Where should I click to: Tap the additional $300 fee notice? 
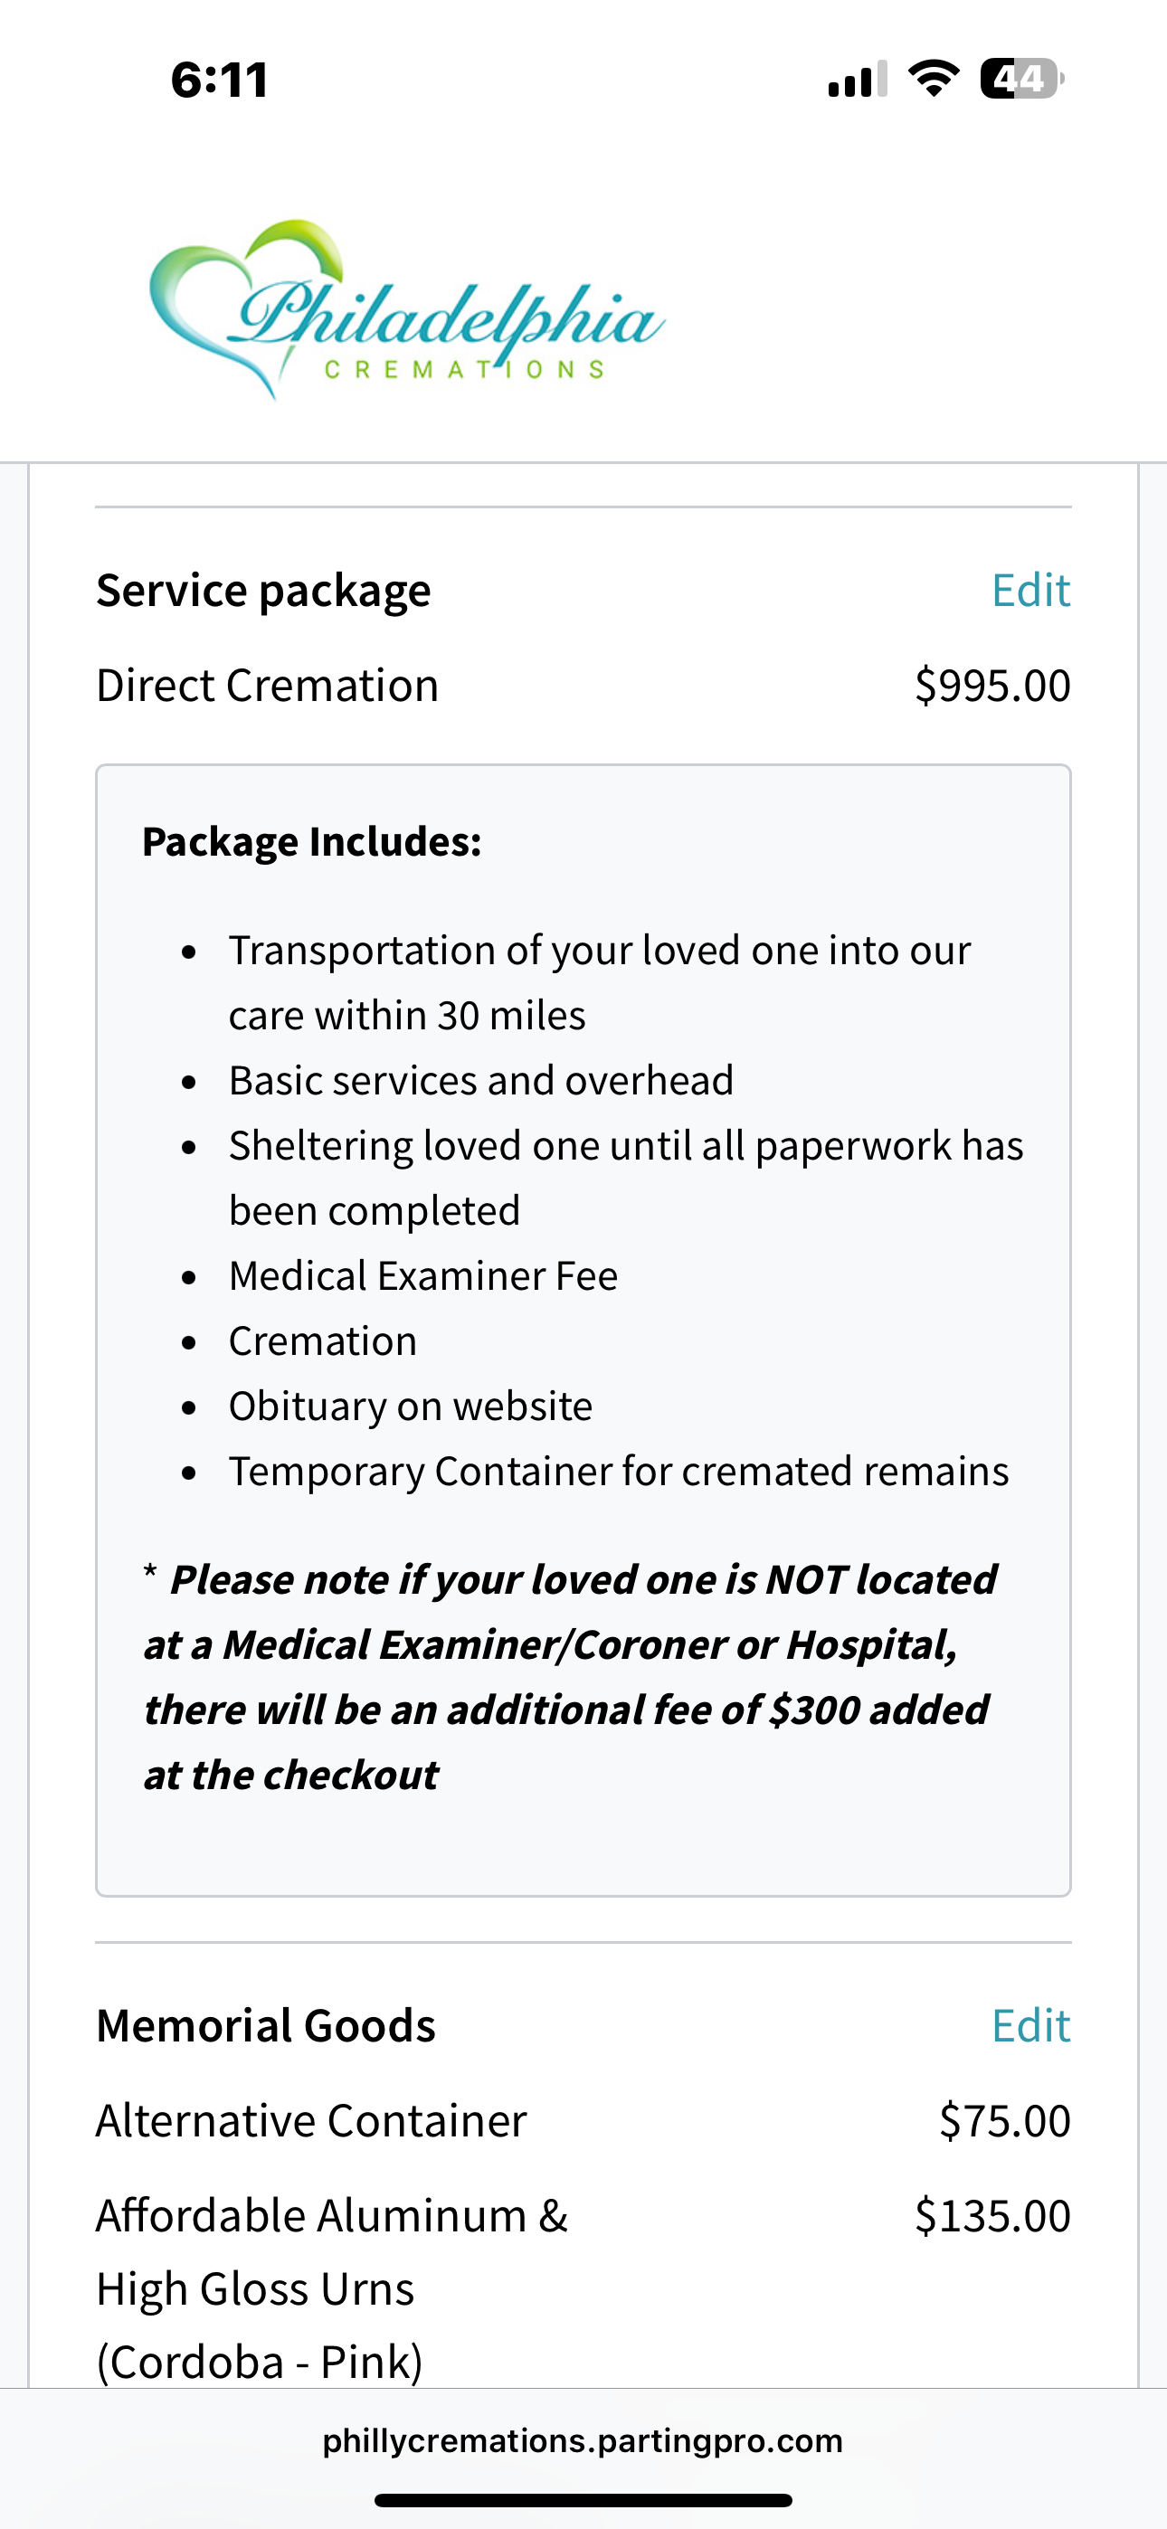coord(570,1677)
